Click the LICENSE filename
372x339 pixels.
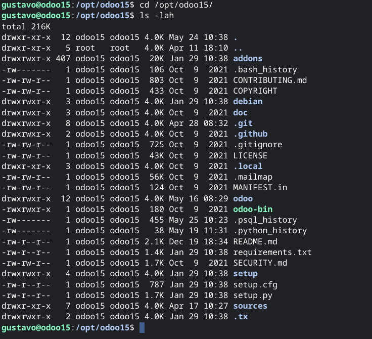pos(250,155)
